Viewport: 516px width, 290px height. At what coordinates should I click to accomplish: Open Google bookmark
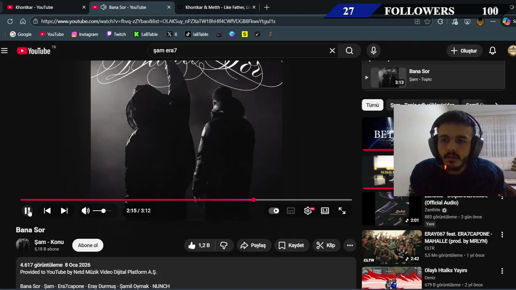[21, 34]
